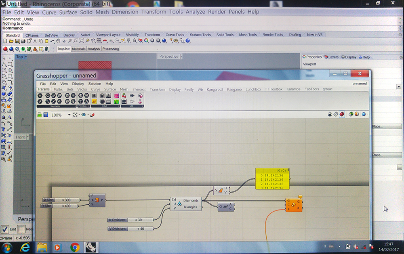Click the four-viewport layout icon
Screen dimensions: 404x254
[99, 41]
